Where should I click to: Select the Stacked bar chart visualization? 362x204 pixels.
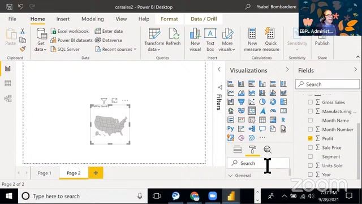coord(230,84)
